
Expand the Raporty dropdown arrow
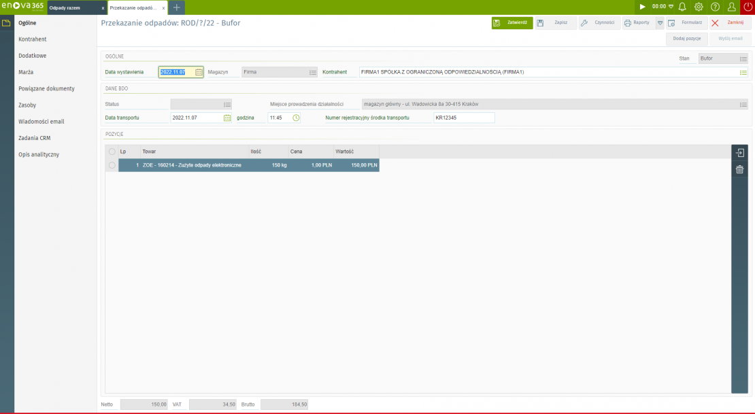(659, 22)
